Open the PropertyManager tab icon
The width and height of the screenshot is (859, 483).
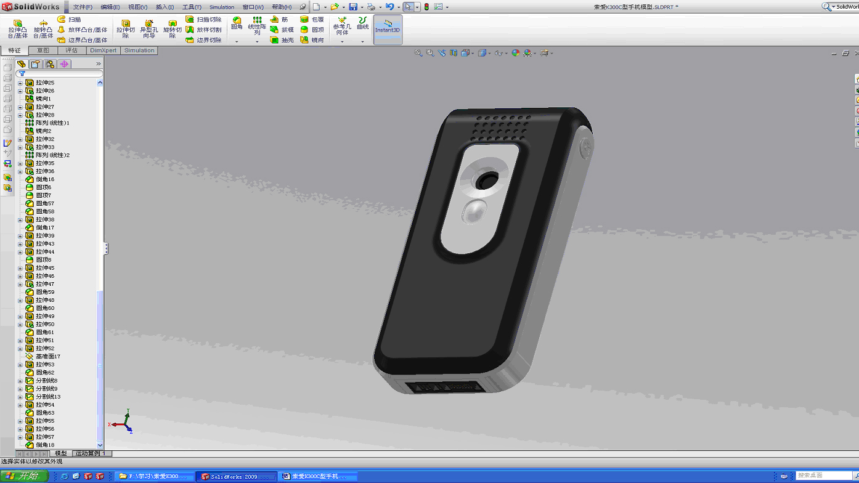(x=36, y=64)
